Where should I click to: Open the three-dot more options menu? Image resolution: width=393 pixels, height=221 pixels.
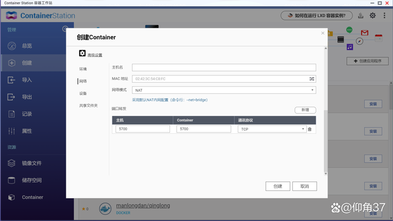[x=384, y=15]
